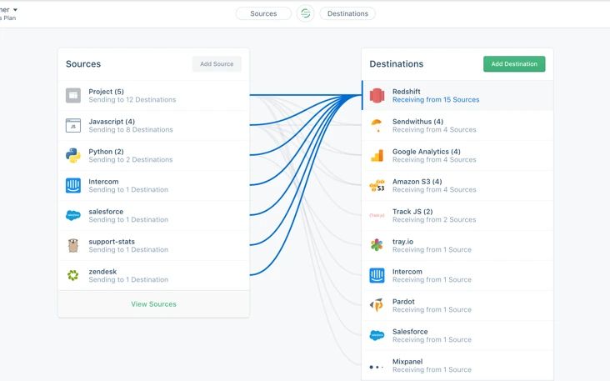
Task: Click the salesforce source cloud icon
Action: pos(73,215)
